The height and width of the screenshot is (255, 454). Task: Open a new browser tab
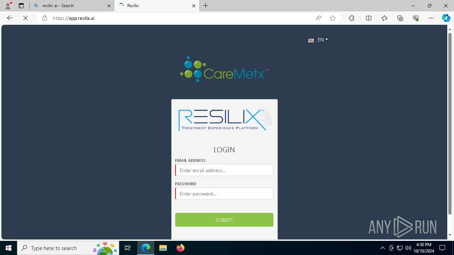coord(206,6)
